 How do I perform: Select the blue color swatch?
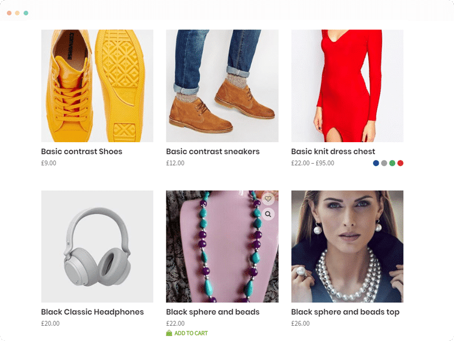pyautogui.click(x=376, y=163)
